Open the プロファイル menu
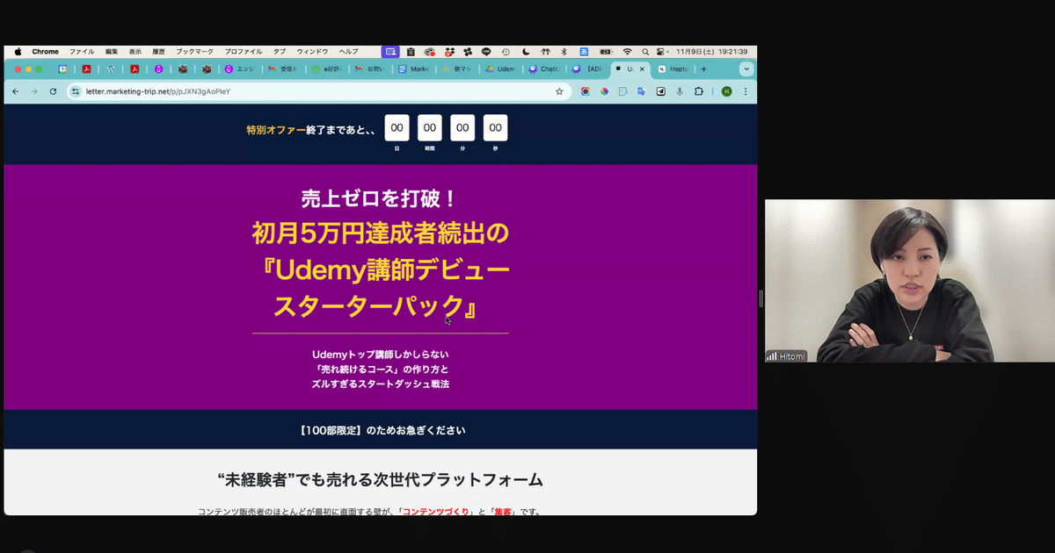1055x553 pixels. click(244, 52)
